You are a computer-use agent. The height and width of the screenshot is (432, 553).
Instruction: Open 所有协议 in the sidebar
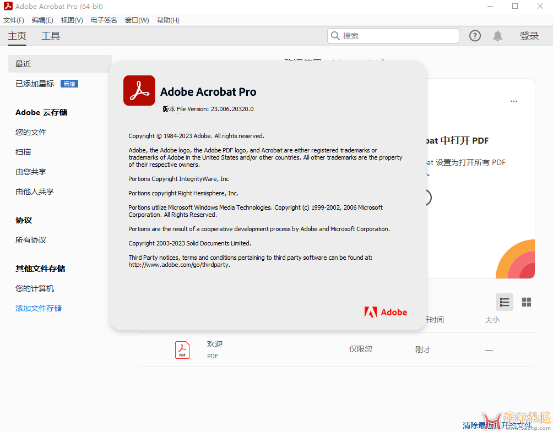(31, 240)
